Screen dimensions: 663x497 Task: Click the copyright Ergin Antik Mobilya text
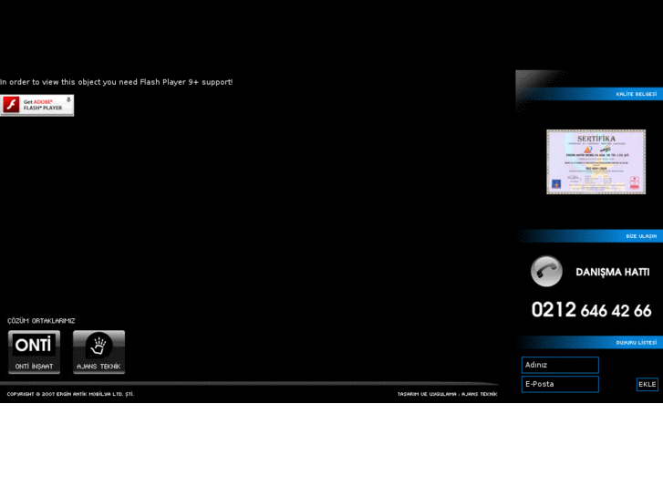[70, 394]
